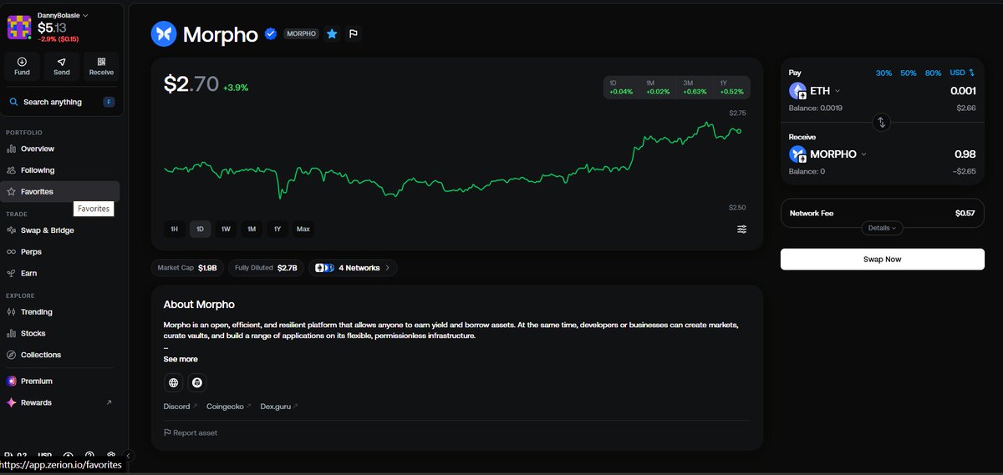The width and height of the screenshot is (1003, 475).
Task: Toggle the favorite star for Morpho
Action: coord(332,34)
